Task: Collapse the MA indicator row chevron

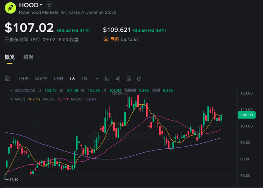Action: 11,99
